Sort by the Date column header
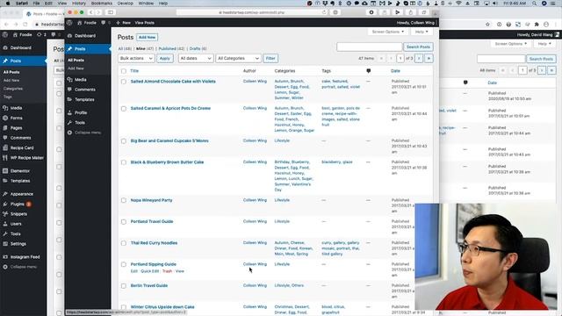Screen dimensions: 562x316 pyautogui.click(x=395, y=71)
